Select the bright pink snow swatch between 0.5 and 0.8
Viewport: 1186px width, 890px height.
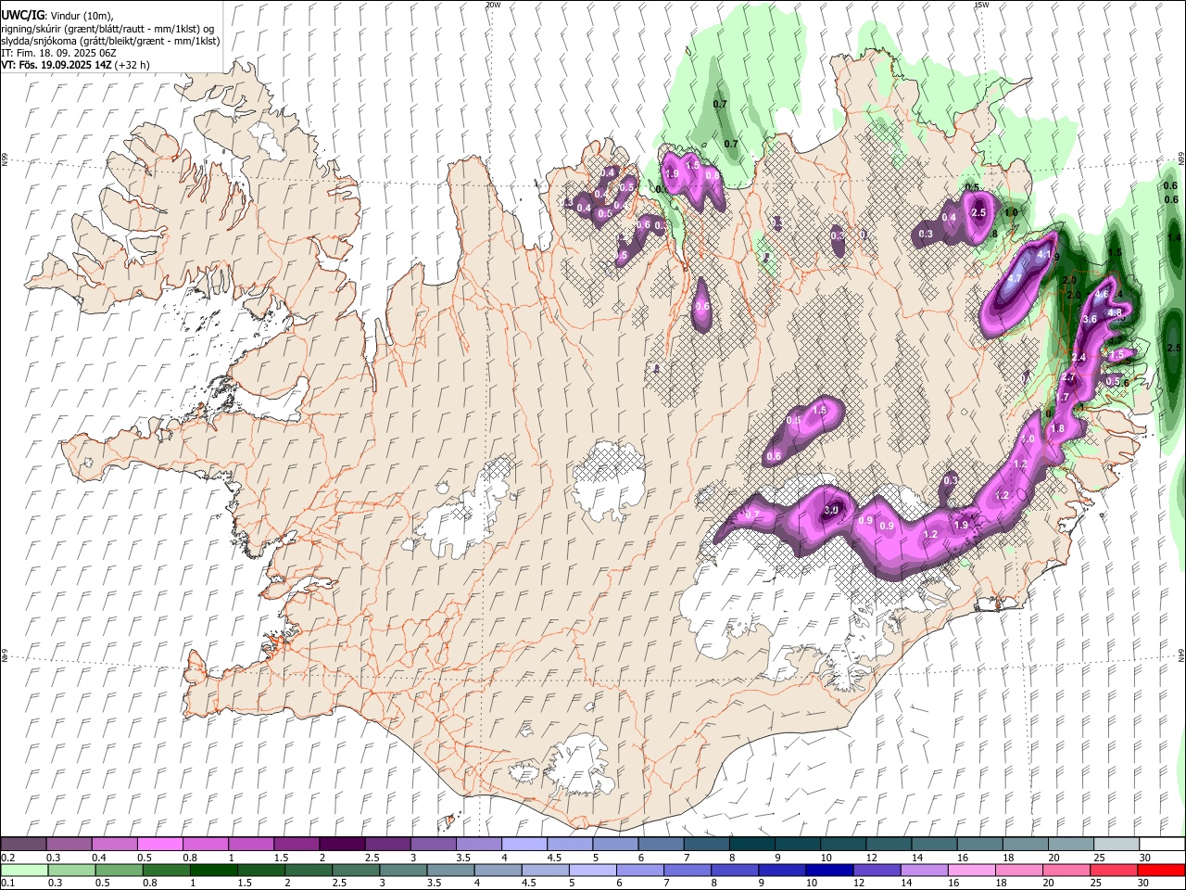[160, 844]
